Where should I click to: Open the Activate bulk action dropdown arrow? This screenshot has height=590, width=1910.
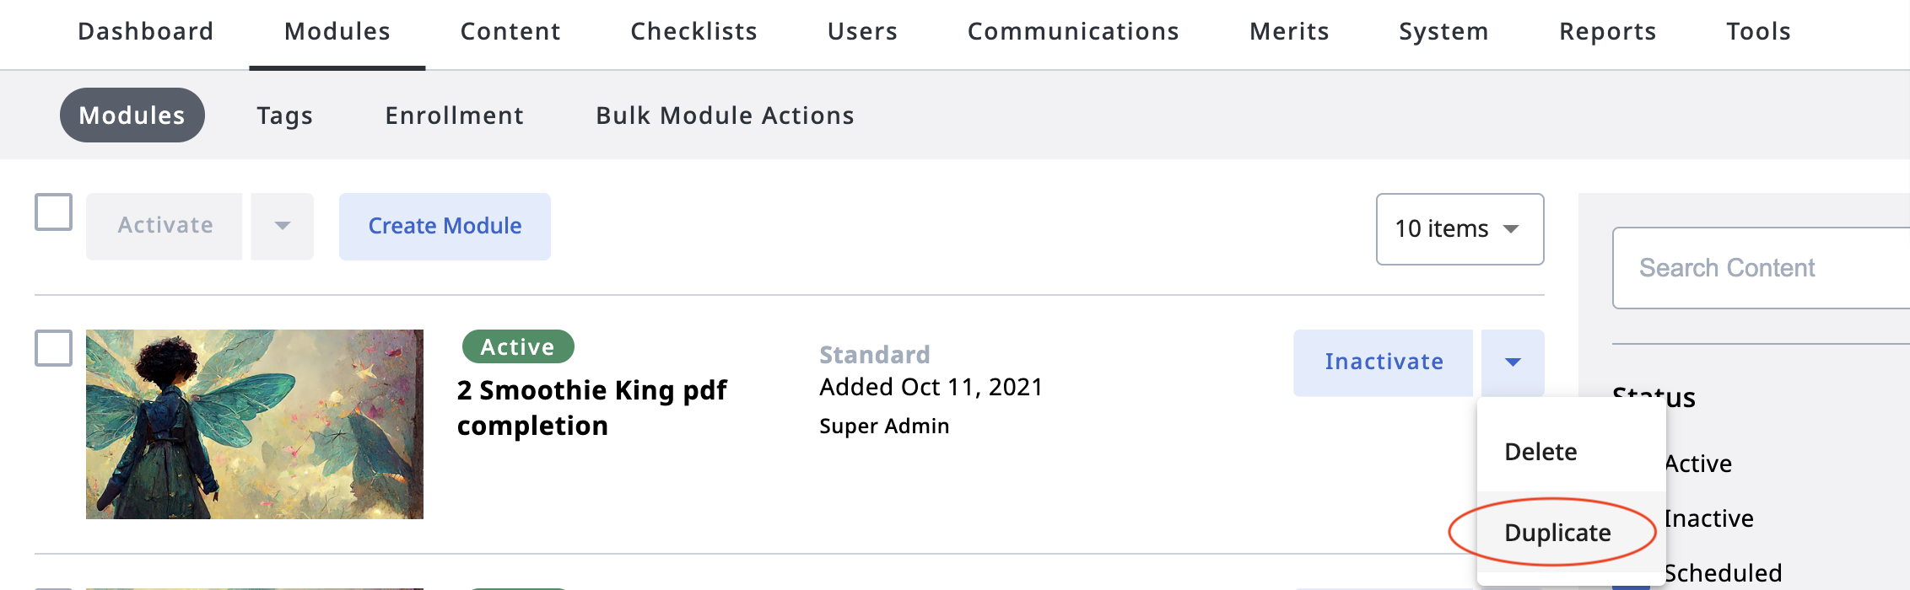click(x=283, y=226)
